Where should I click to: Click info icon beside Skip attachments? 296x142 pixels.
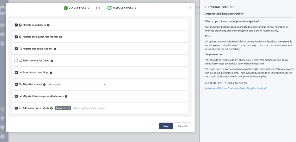[44, 85]
